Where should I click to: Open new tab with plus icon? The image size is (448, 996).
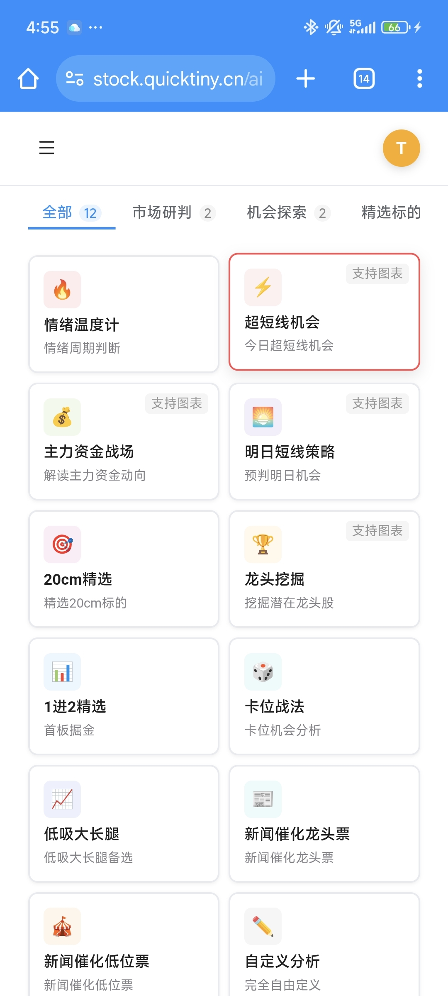click(306, 78)
